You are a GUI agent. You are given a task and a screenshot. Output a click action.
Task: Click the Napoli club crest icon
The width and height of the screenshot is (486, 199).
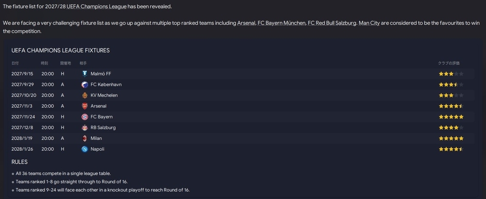pos(84,149)
